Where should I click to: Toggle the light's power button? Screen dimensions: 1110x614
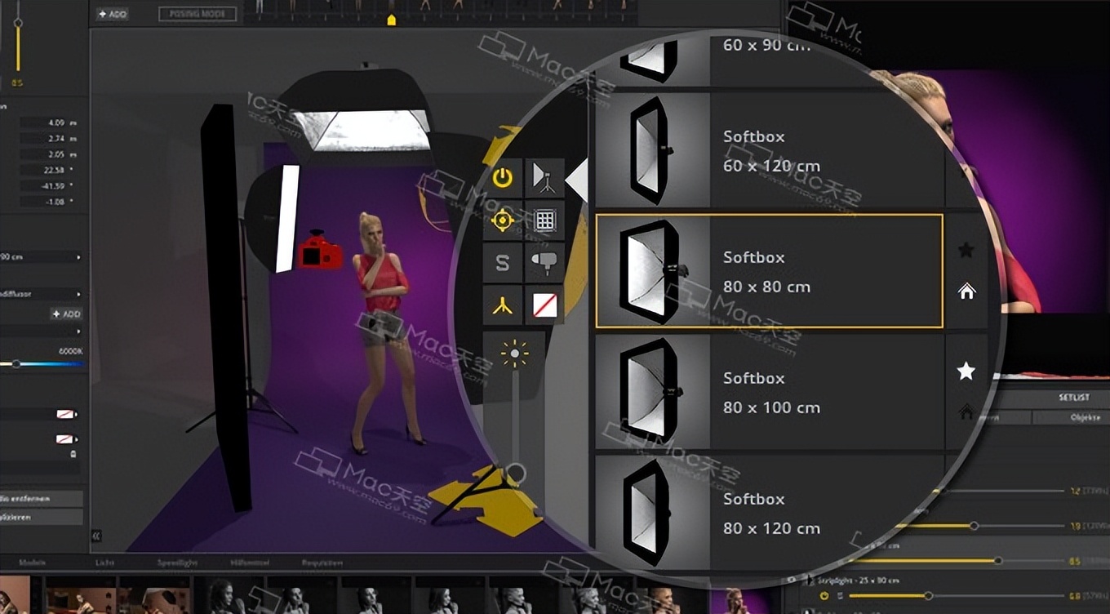[x=501, y=177]
